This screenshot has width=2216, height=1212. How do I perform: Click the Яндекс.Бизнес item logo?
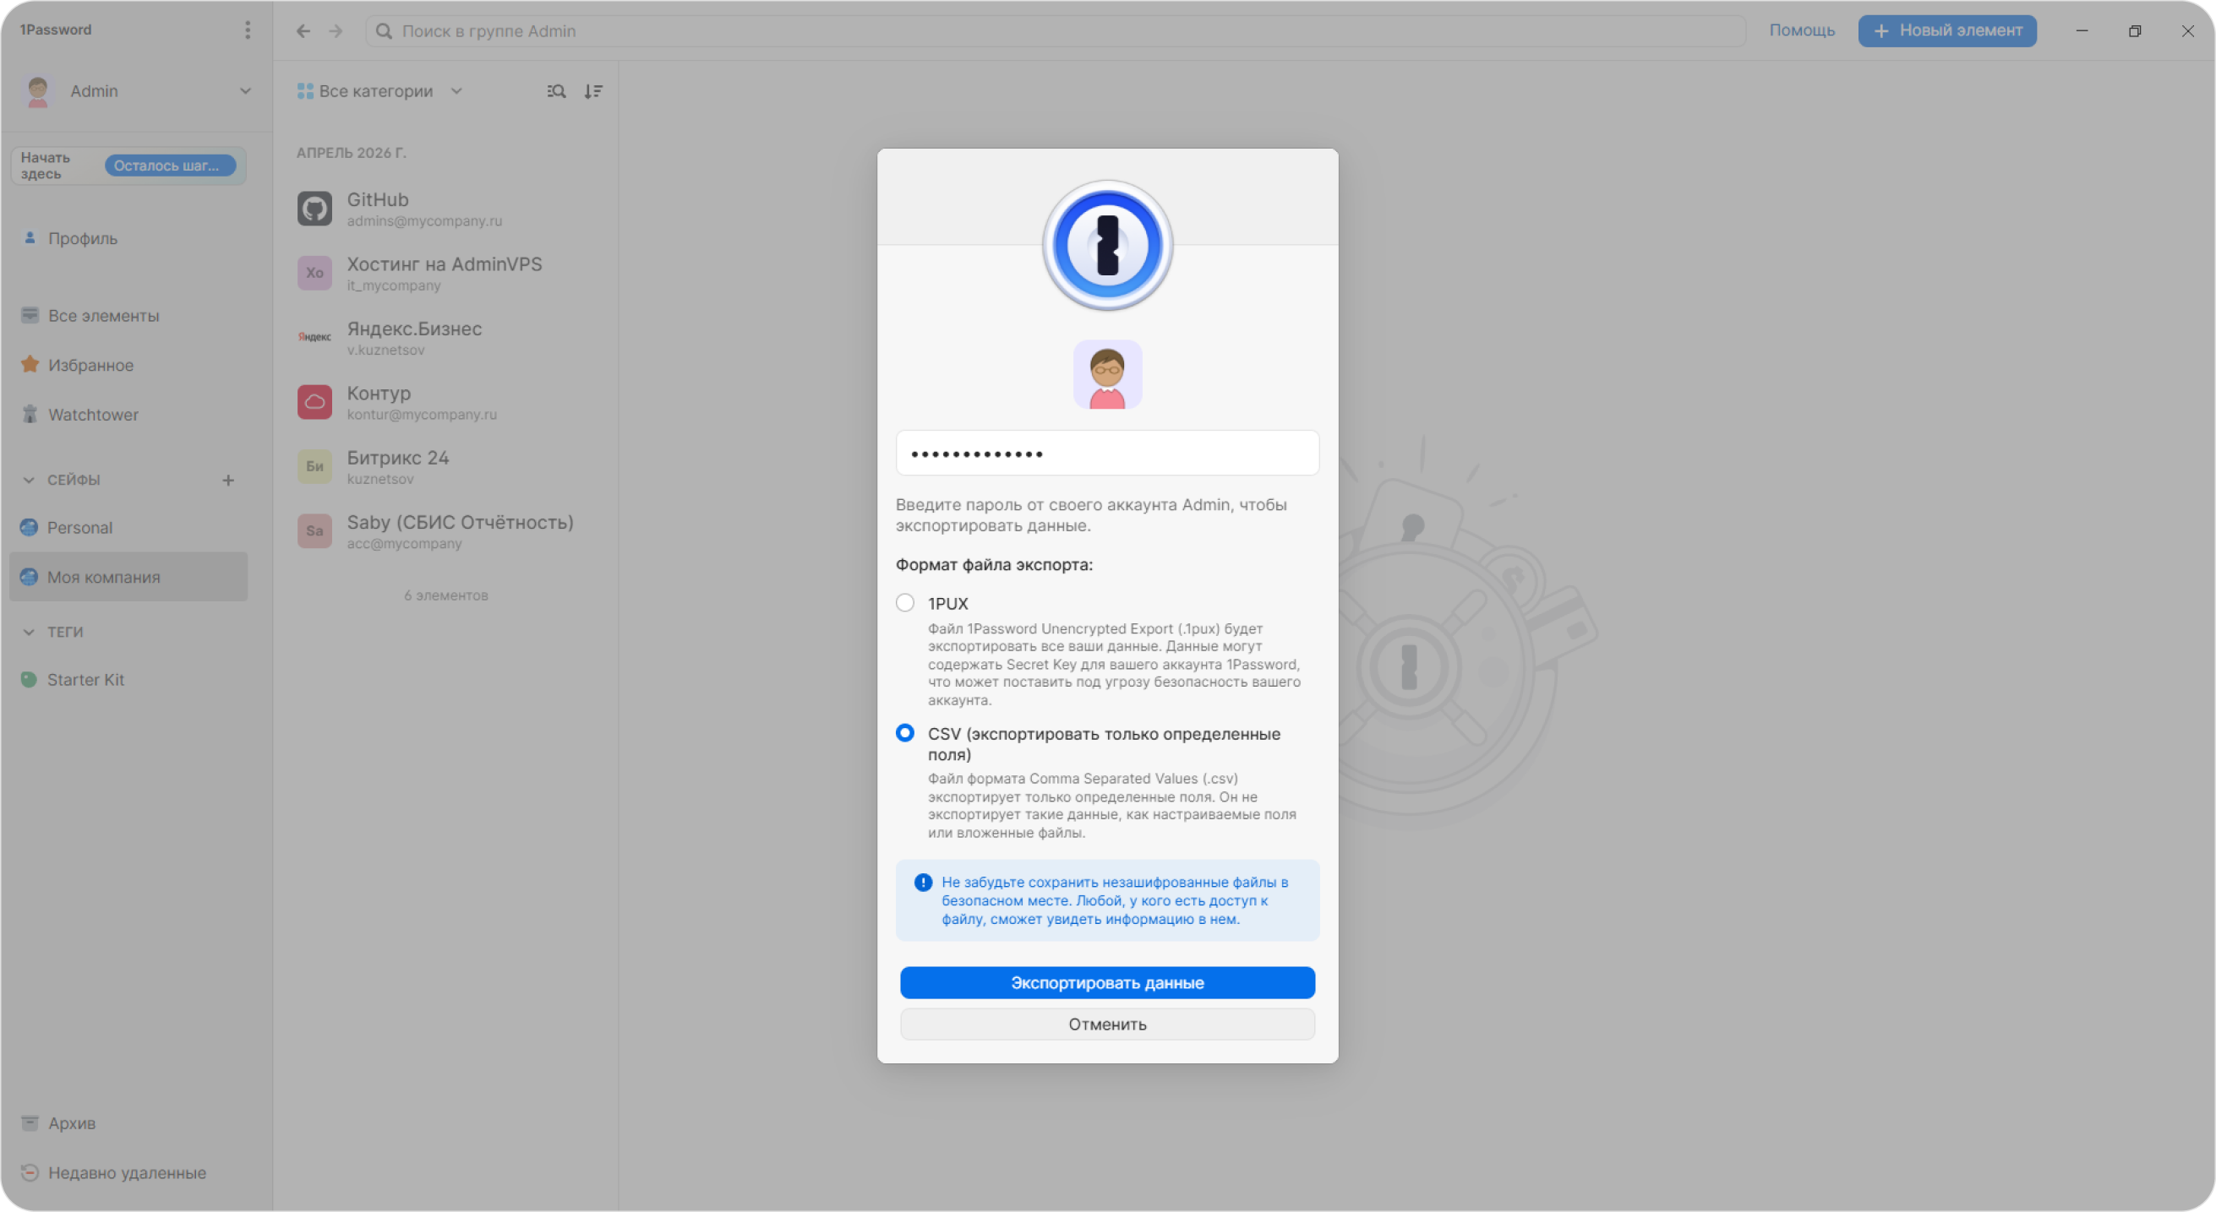click(315, 337)
